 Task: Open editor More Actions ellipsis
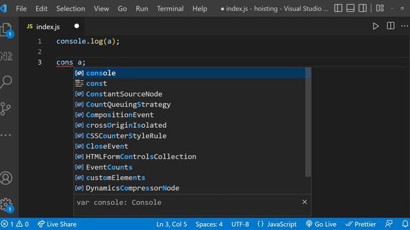[x=404, y=26]
